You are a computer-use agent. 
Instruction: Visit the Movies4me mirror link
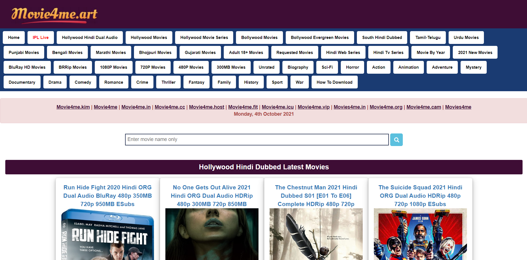458,107
